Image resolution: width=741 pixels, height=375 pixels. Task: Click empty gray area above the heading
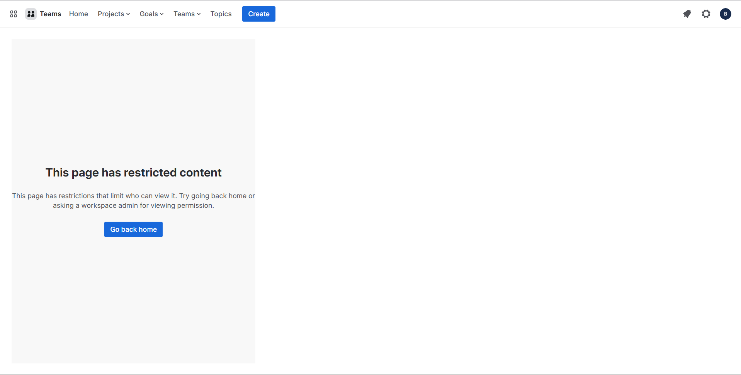pyautogui.click(x=133, y=97)
